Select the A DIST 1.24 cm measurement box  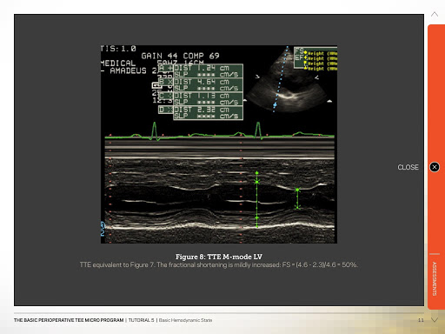(201, 71)
